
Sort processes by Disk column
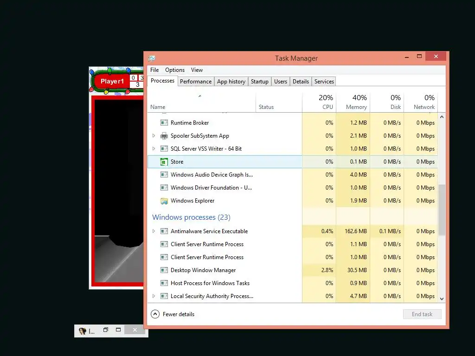pyautogui.click(x=387, y=102)
